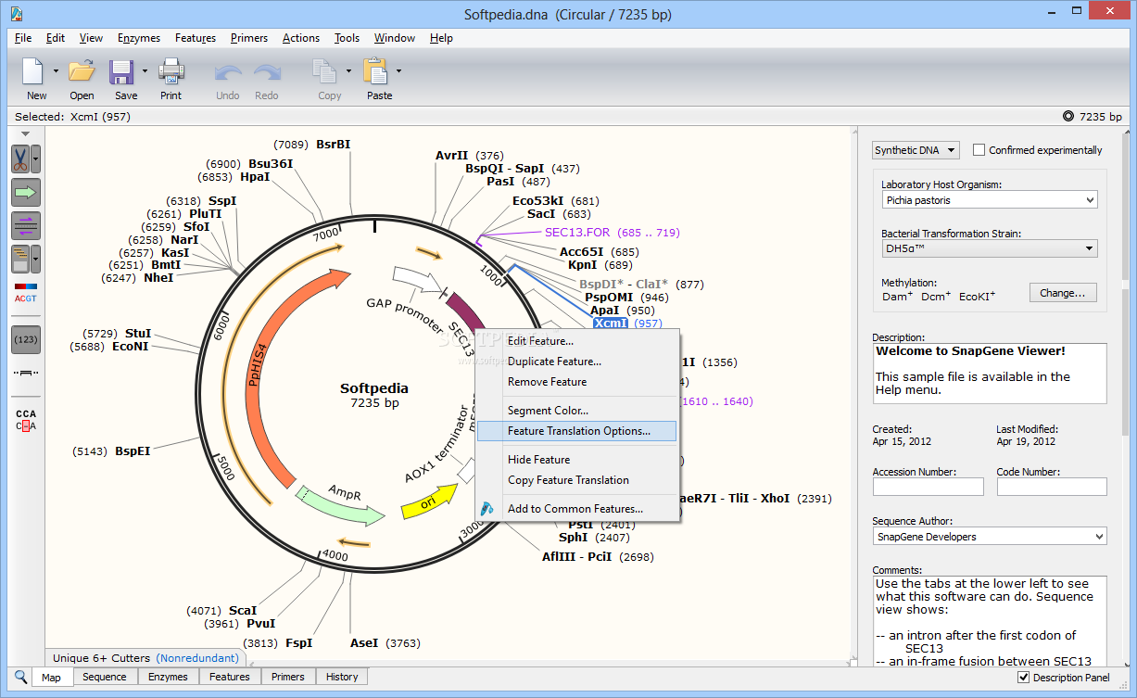
Task: Open the Primers menu
Action: coord(249,38)
